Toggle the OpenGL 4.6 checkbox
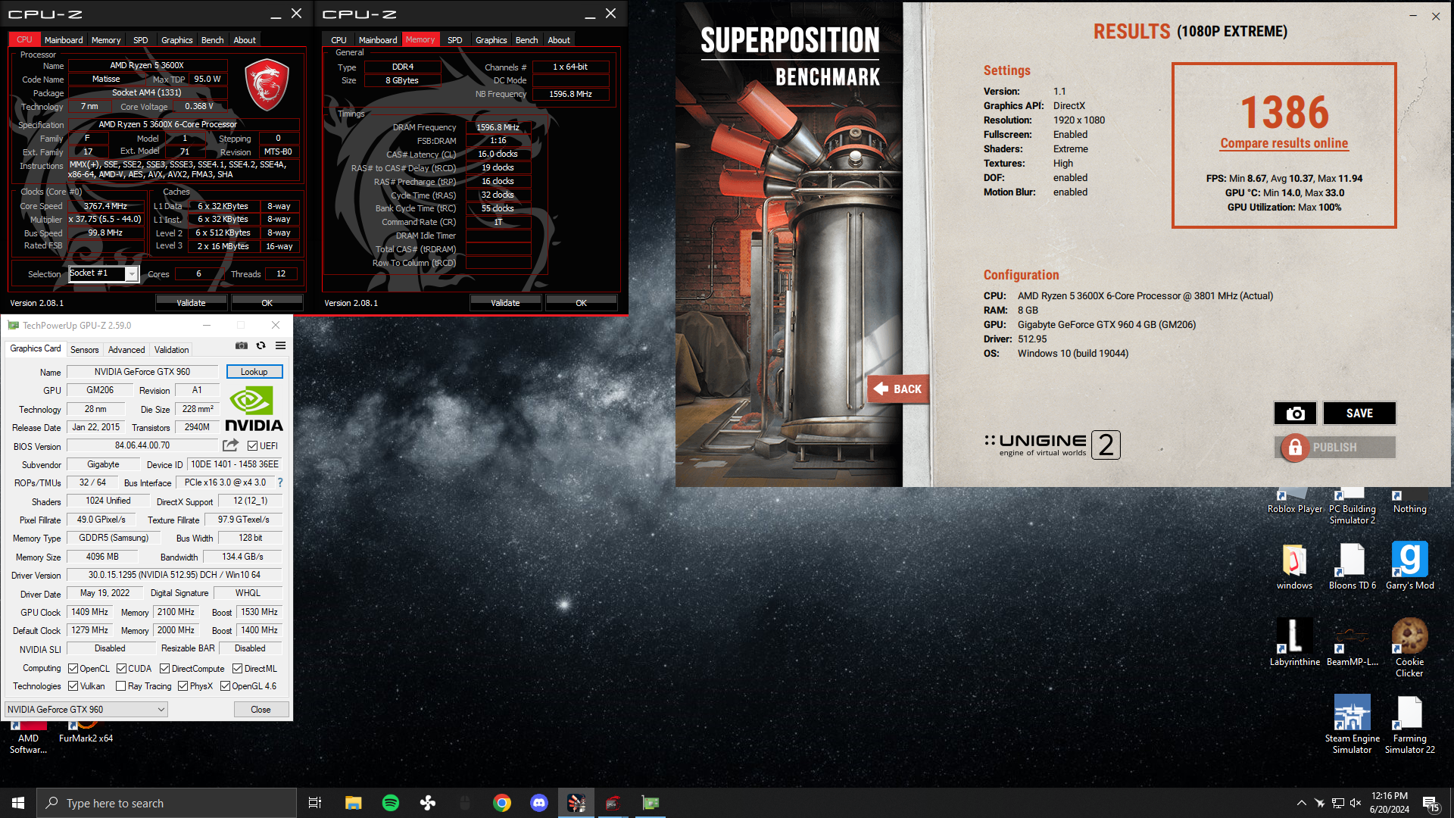 pos(225,686)
